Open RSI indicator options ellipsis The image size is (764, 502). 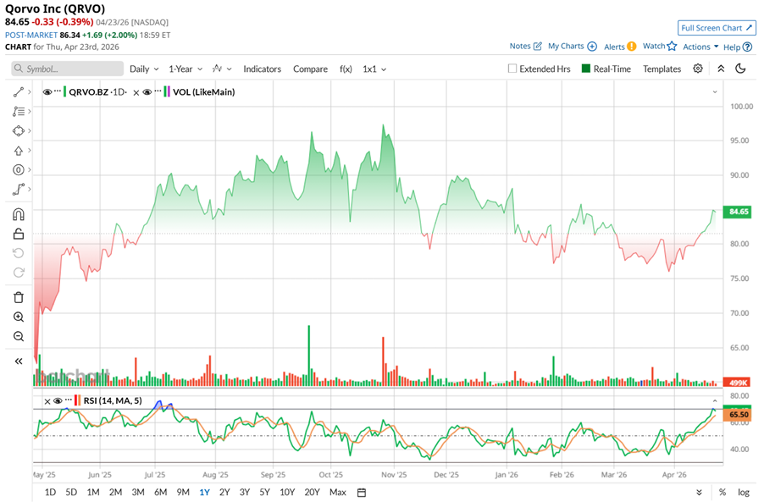point(69,400)
